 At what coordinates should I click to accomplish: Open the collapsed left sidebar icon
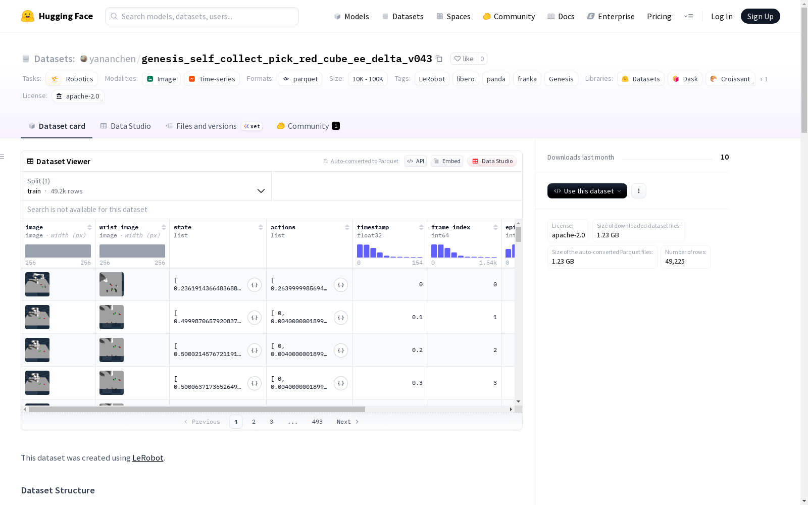[2, 157]
